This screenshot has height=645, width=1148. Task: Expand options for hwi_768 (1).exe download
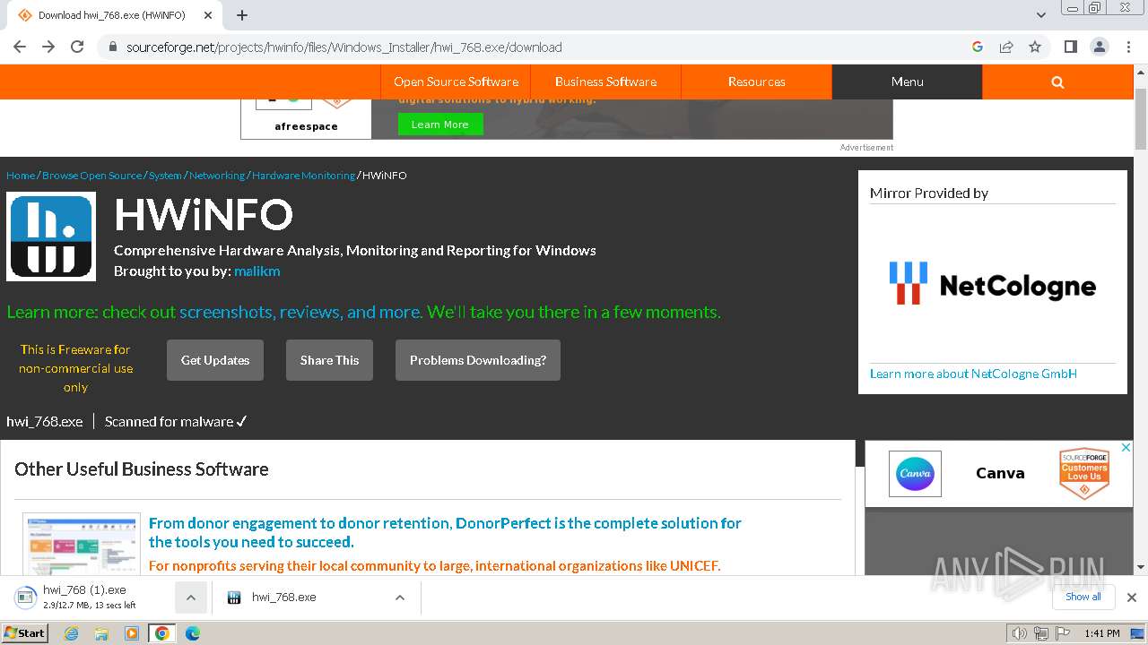click(x=191, y=598)
